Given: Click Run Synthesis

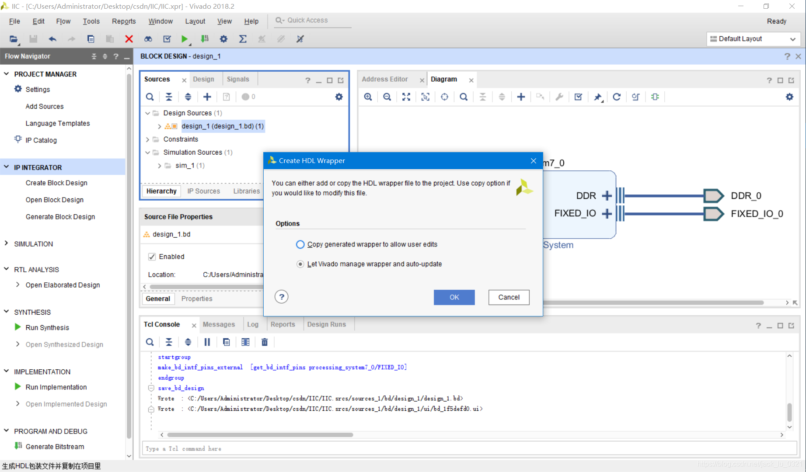Looking at the screenshot, I should click(x=47, y=327).
